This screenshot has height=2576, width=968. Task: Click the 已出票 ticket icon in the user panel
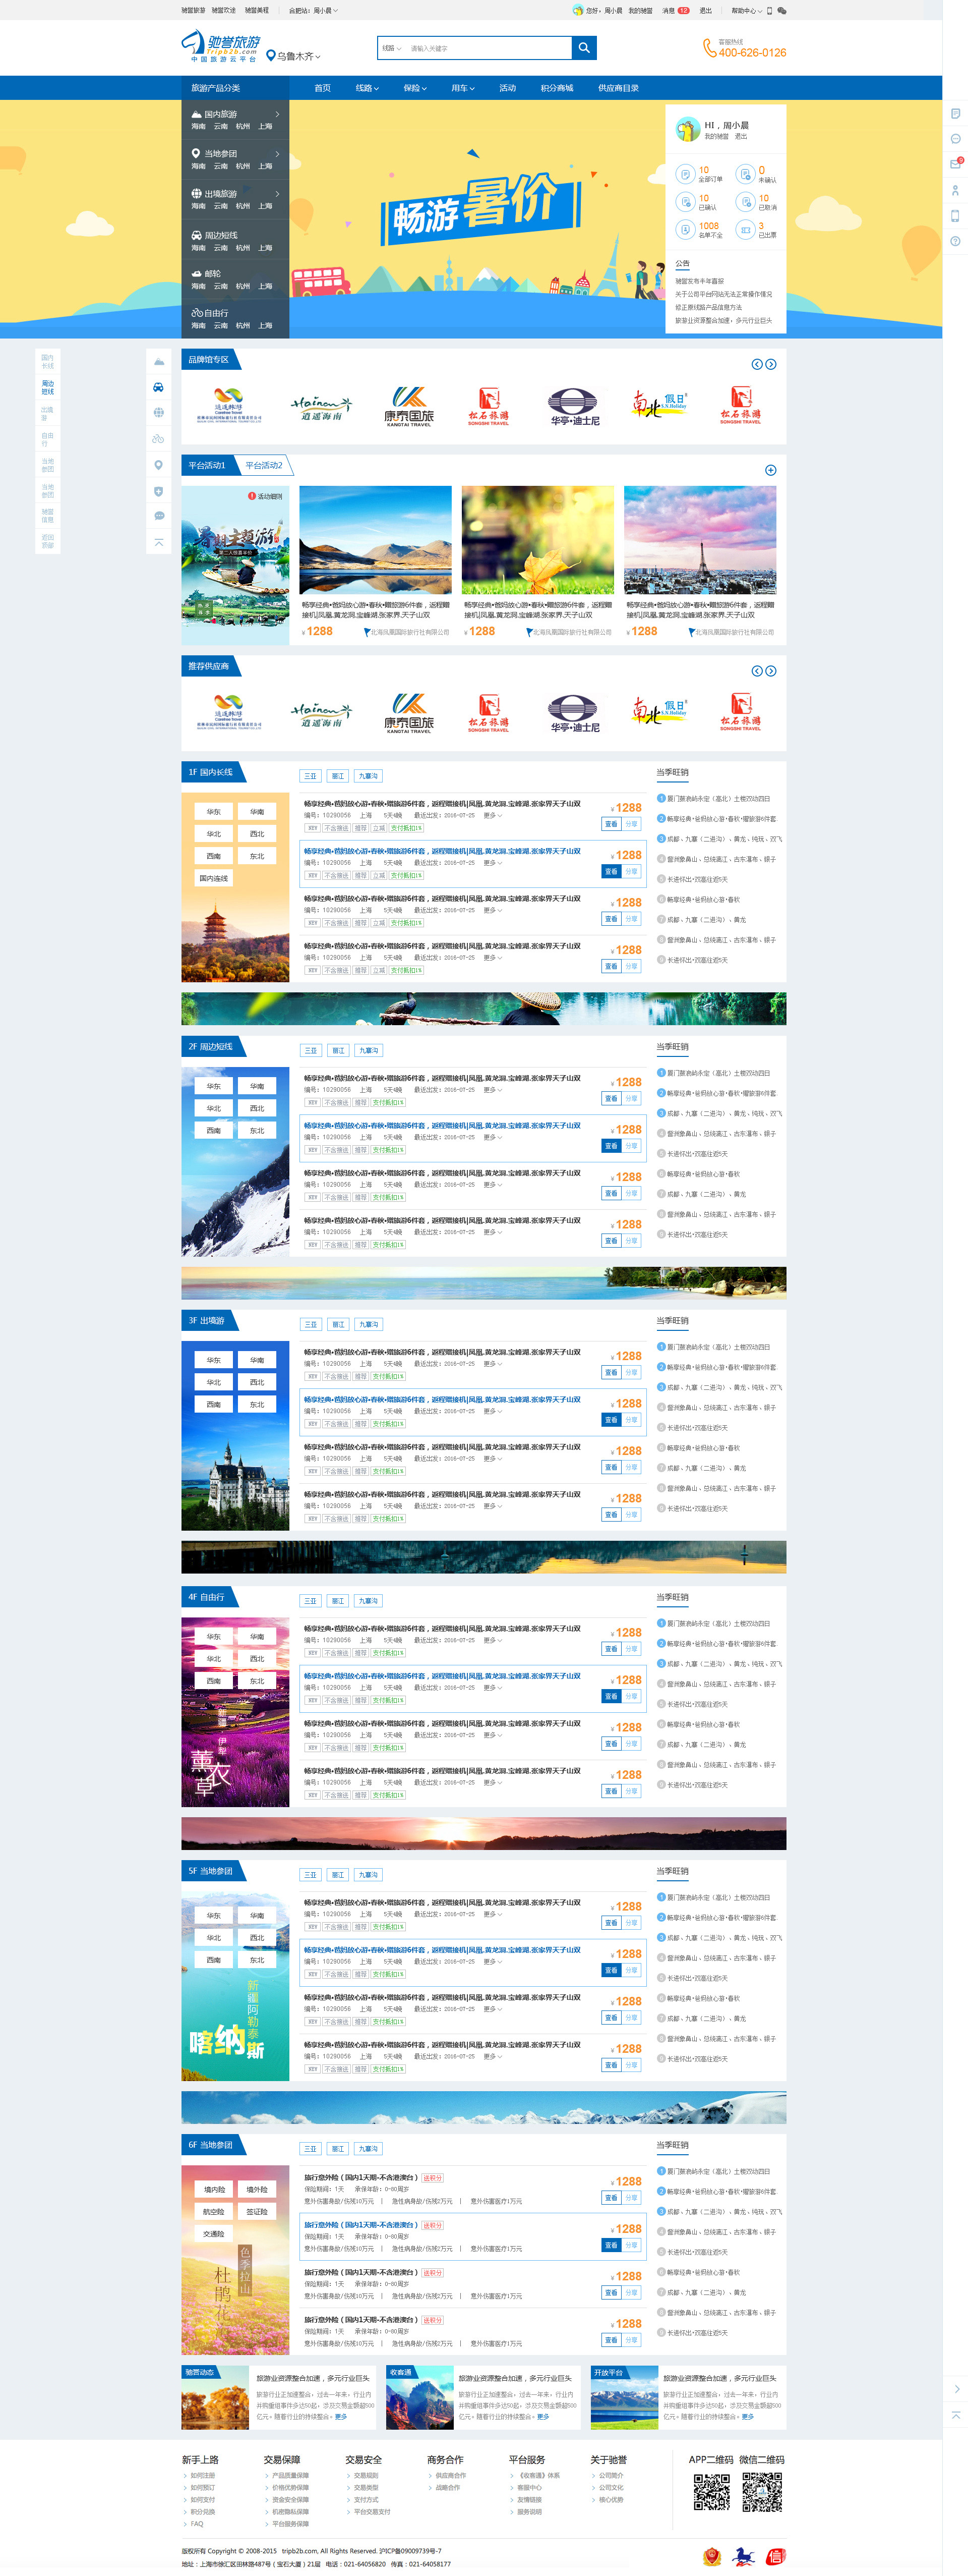(744, 230)
